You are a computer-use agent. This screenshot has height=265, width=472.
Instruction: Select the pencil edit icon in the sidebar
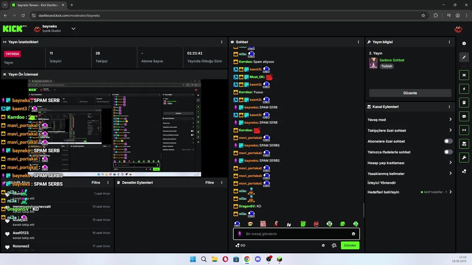tap(464, 57)
